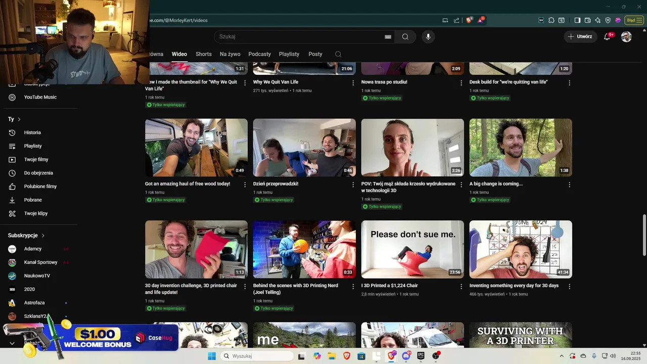Click the YouTube search magnifier button
The image size is (647, 364).
coord(405,36)
